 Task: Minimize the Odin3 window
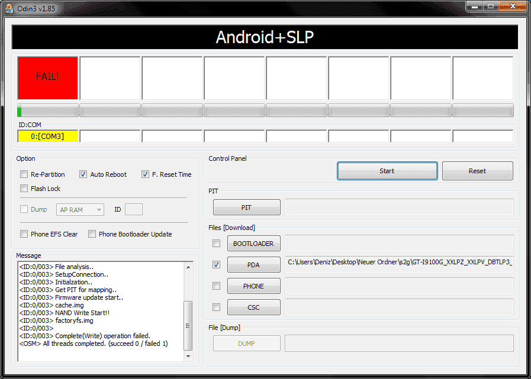[x=475, y=7]
